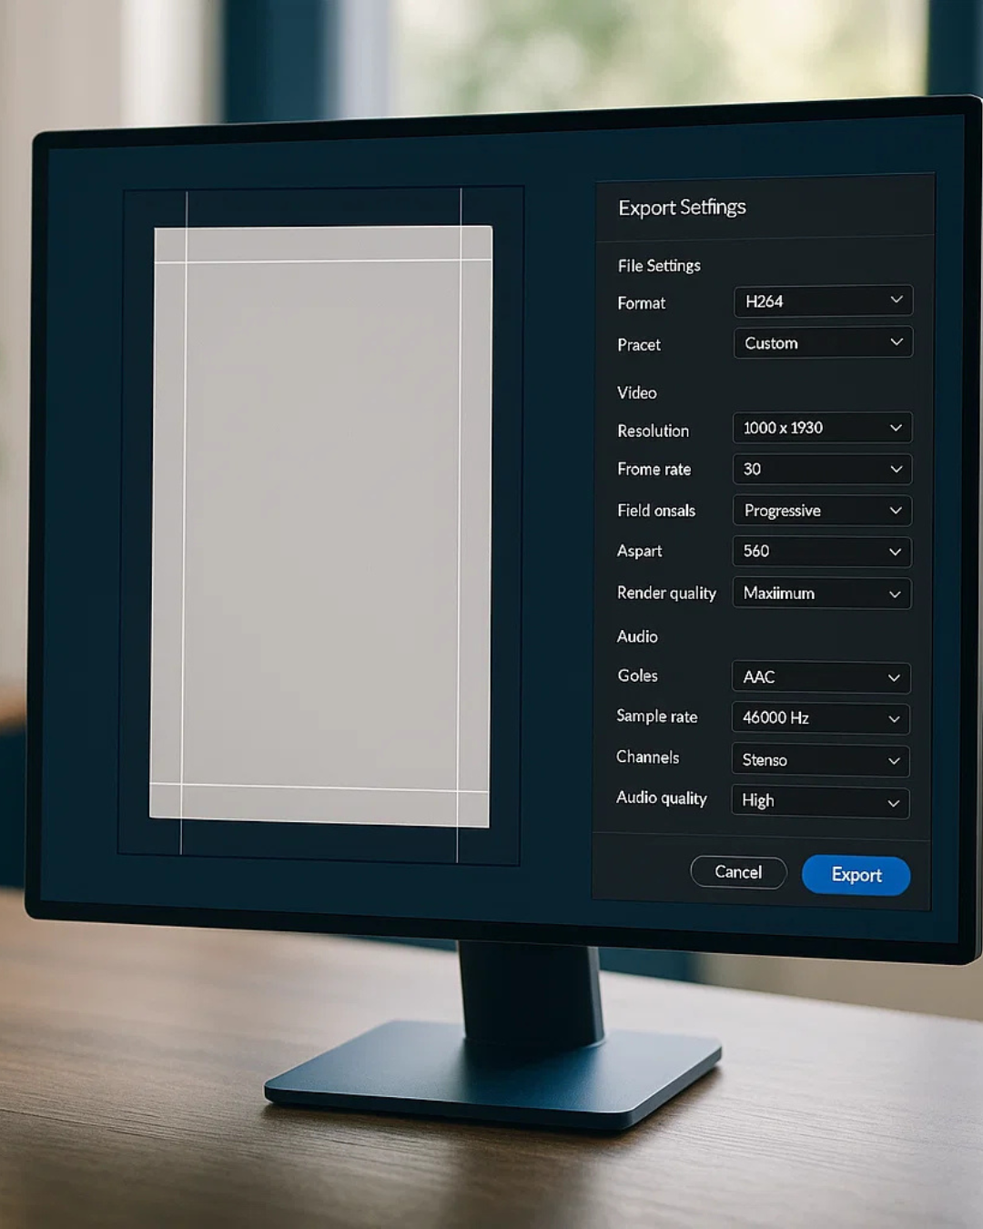Open the Render quality dropdown set to Maxiimum
This screenshot has width=983, height=1229.
click(820, 594)
